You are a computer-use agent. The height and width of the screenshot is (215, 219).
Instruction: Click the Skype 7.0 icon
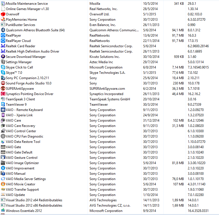[x=3, y=73]
